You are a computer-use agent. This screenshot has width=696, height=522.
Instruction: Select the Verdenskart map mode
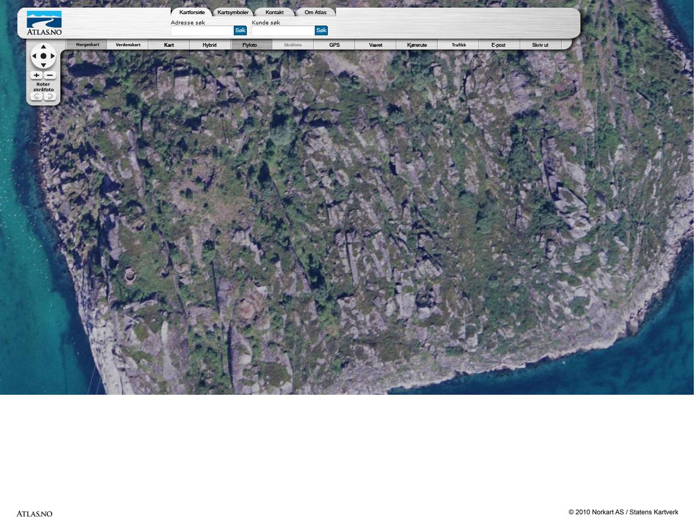coord(128,45)
